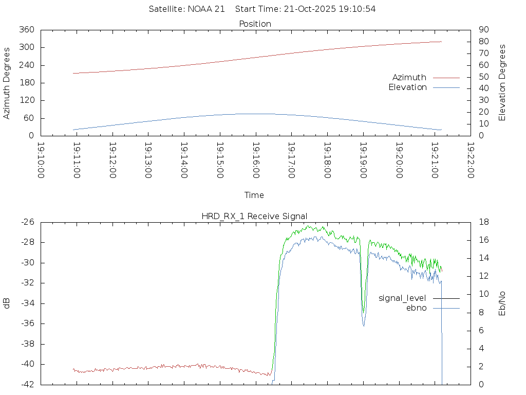Click the 360 tick on the azimuth axis

(x=27, y=30)
